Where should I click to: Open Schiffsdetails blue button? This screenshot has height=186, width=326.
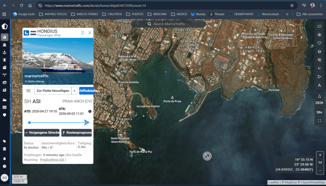click(86, 91)
